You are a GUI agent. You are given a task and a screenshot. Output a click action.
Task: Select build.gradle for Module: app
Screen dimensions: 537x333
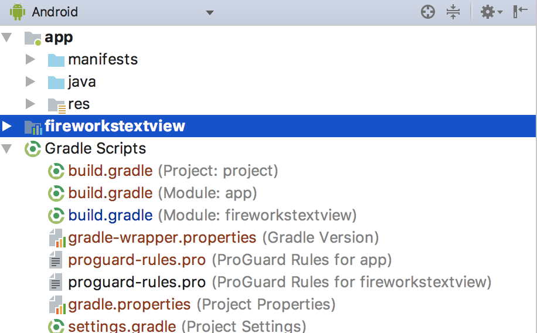[x=110, y=193]
